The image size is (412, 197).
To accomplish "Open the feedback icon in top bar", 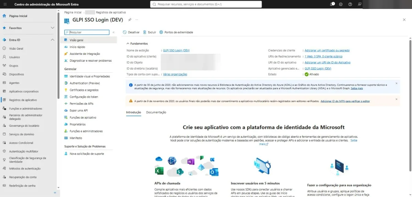I will point(359,4).
